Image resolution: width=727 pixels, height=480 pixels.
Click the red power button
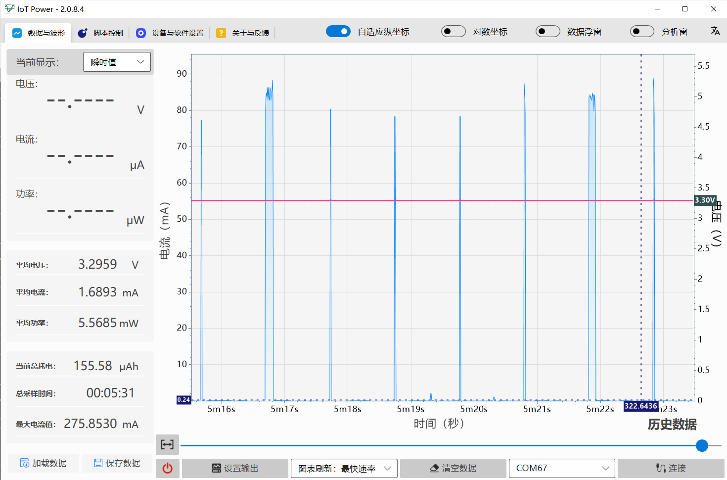tap(168, 468)
